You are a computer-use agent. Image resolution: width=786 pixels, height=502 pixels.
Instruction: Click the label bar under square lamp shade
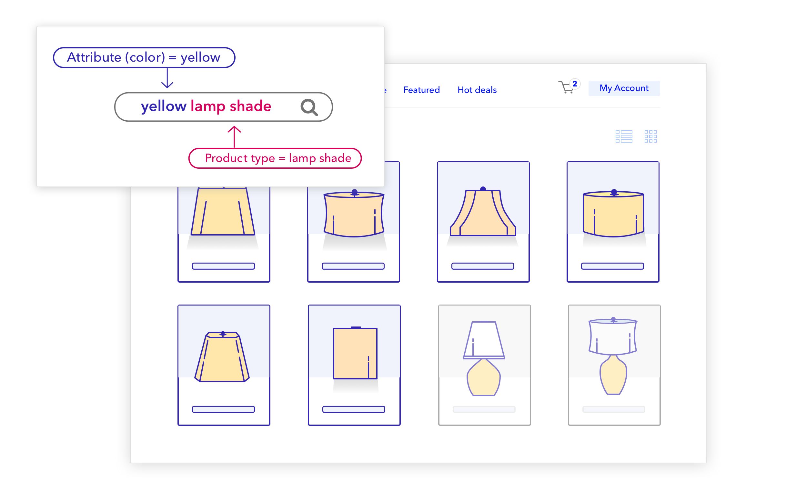(354, 409)
